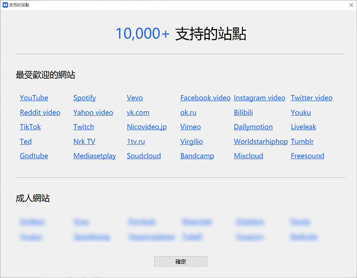Viewport: 357px width, 278px height.
Task: Select the Yahoo video link
Action: tap(93, 112)
